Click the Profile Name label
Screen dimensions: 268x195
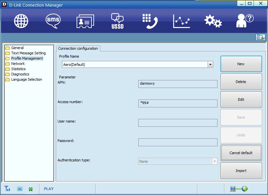(69, 56)
